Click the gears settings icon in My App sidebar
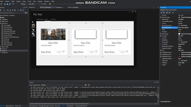The height and width of the screenshot is (107, 191). (33, 34)
